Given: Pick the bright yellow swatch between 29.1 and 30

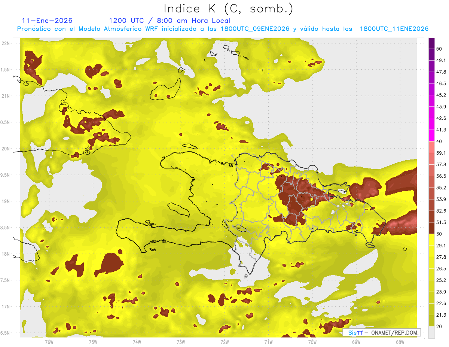Looking at the screenshot, I should click(x=431, y=240).
